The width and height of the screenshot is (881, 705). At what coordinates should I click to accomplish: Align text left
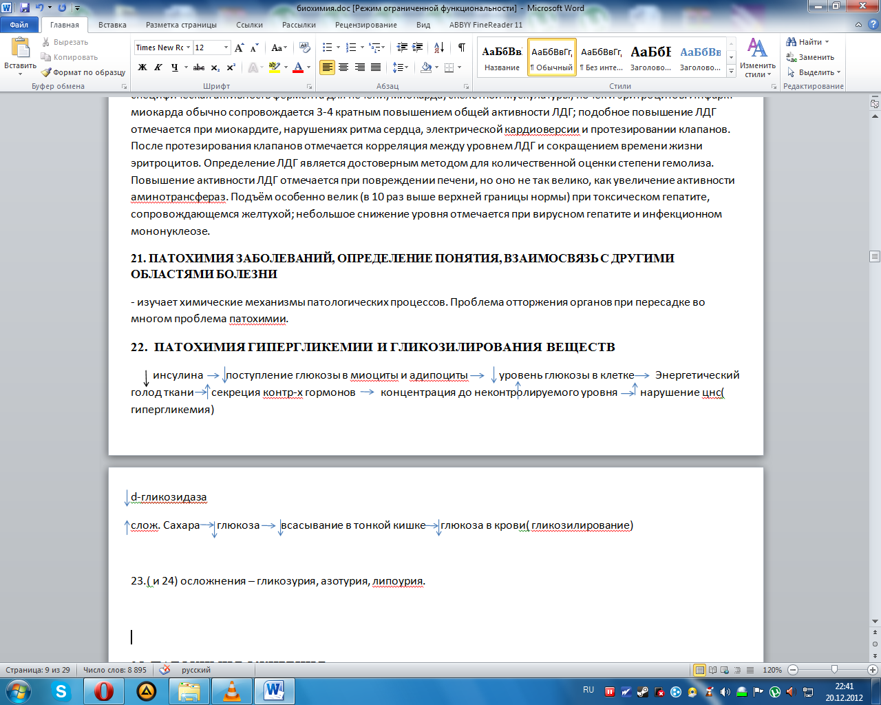[327, 67]
